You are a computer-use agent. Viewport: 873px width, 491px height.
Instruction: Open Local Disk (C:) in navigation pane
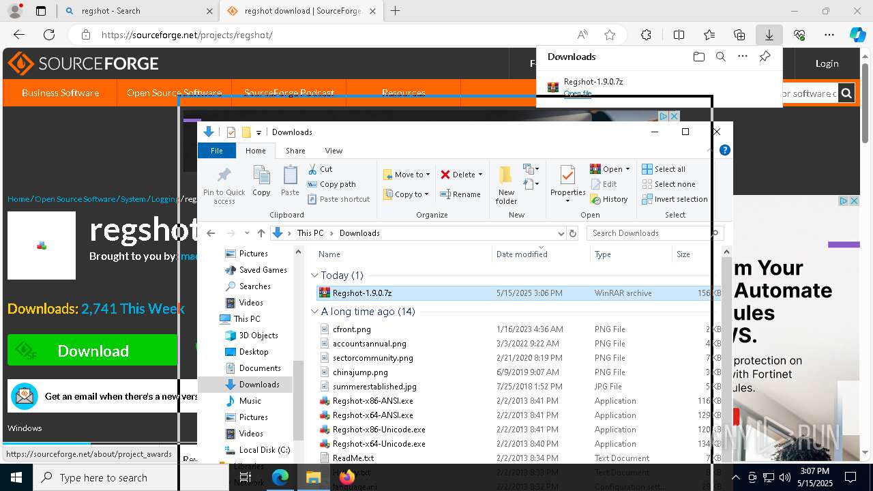click(x=264, y=450)
